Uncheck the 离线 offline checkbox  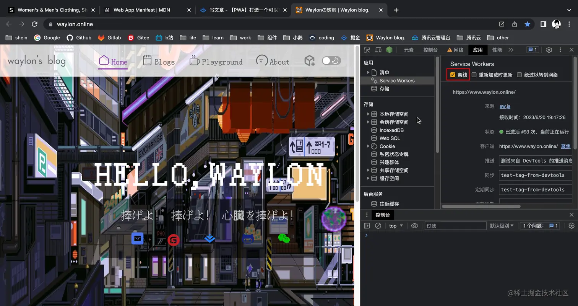(x=453, y=75)
